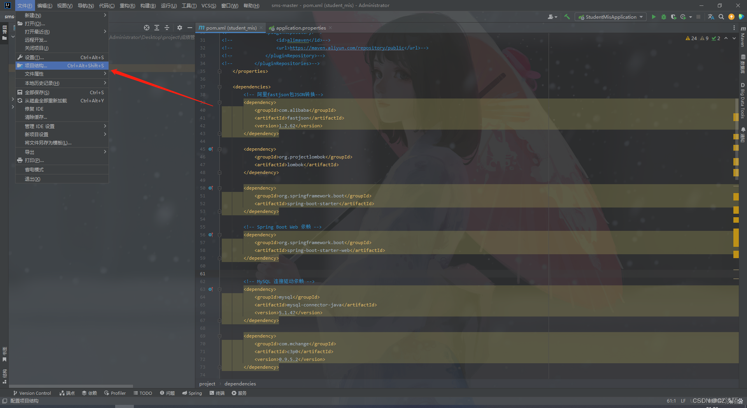Select opened file with crosshair locate icon
This screenshot has width=747, height=408.
147,28
